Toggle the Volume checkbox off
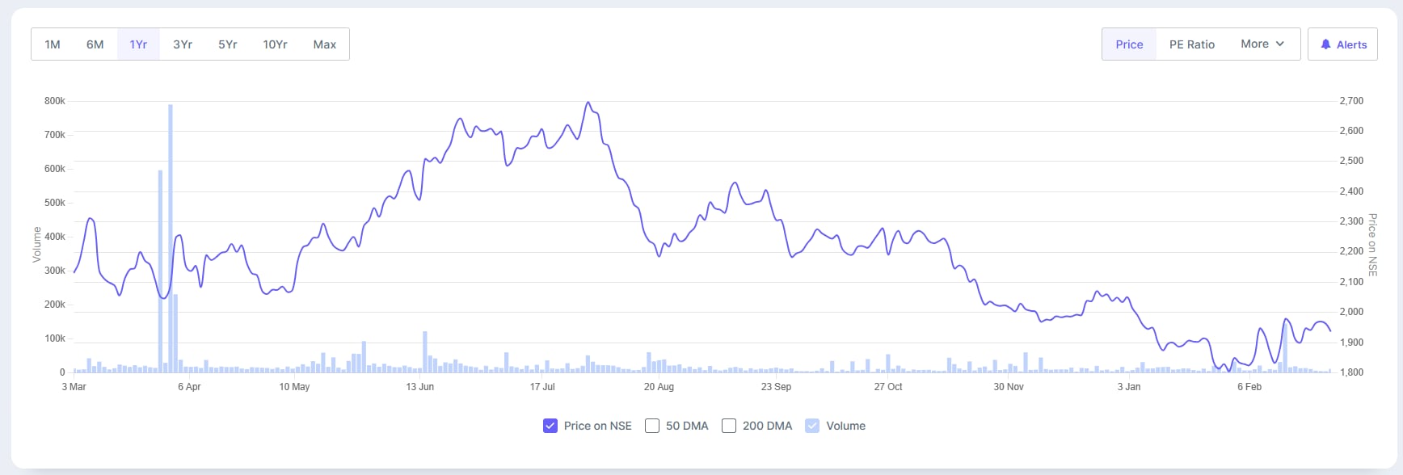The width and height of the screenshot is (1403, 475). [812, 426]
